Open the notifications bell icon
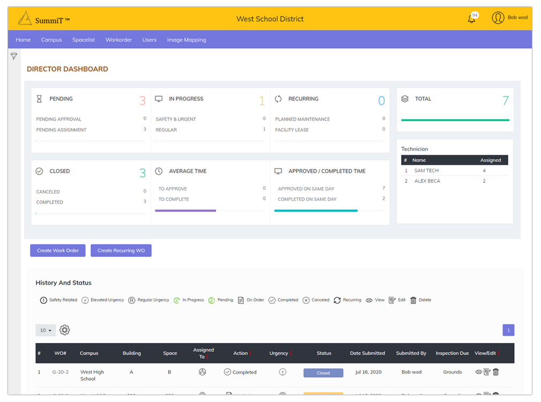Screen dimensions: 541x402 471,19
